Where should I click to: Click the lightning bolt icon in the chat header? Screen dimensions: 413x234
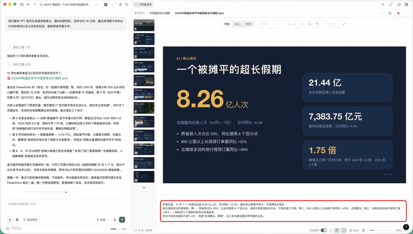pos(120,5)
